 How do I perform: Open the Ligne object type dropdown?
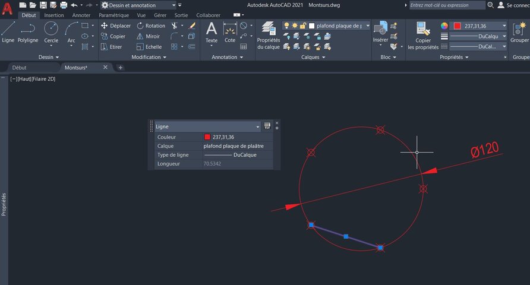(x=258, y=126)
